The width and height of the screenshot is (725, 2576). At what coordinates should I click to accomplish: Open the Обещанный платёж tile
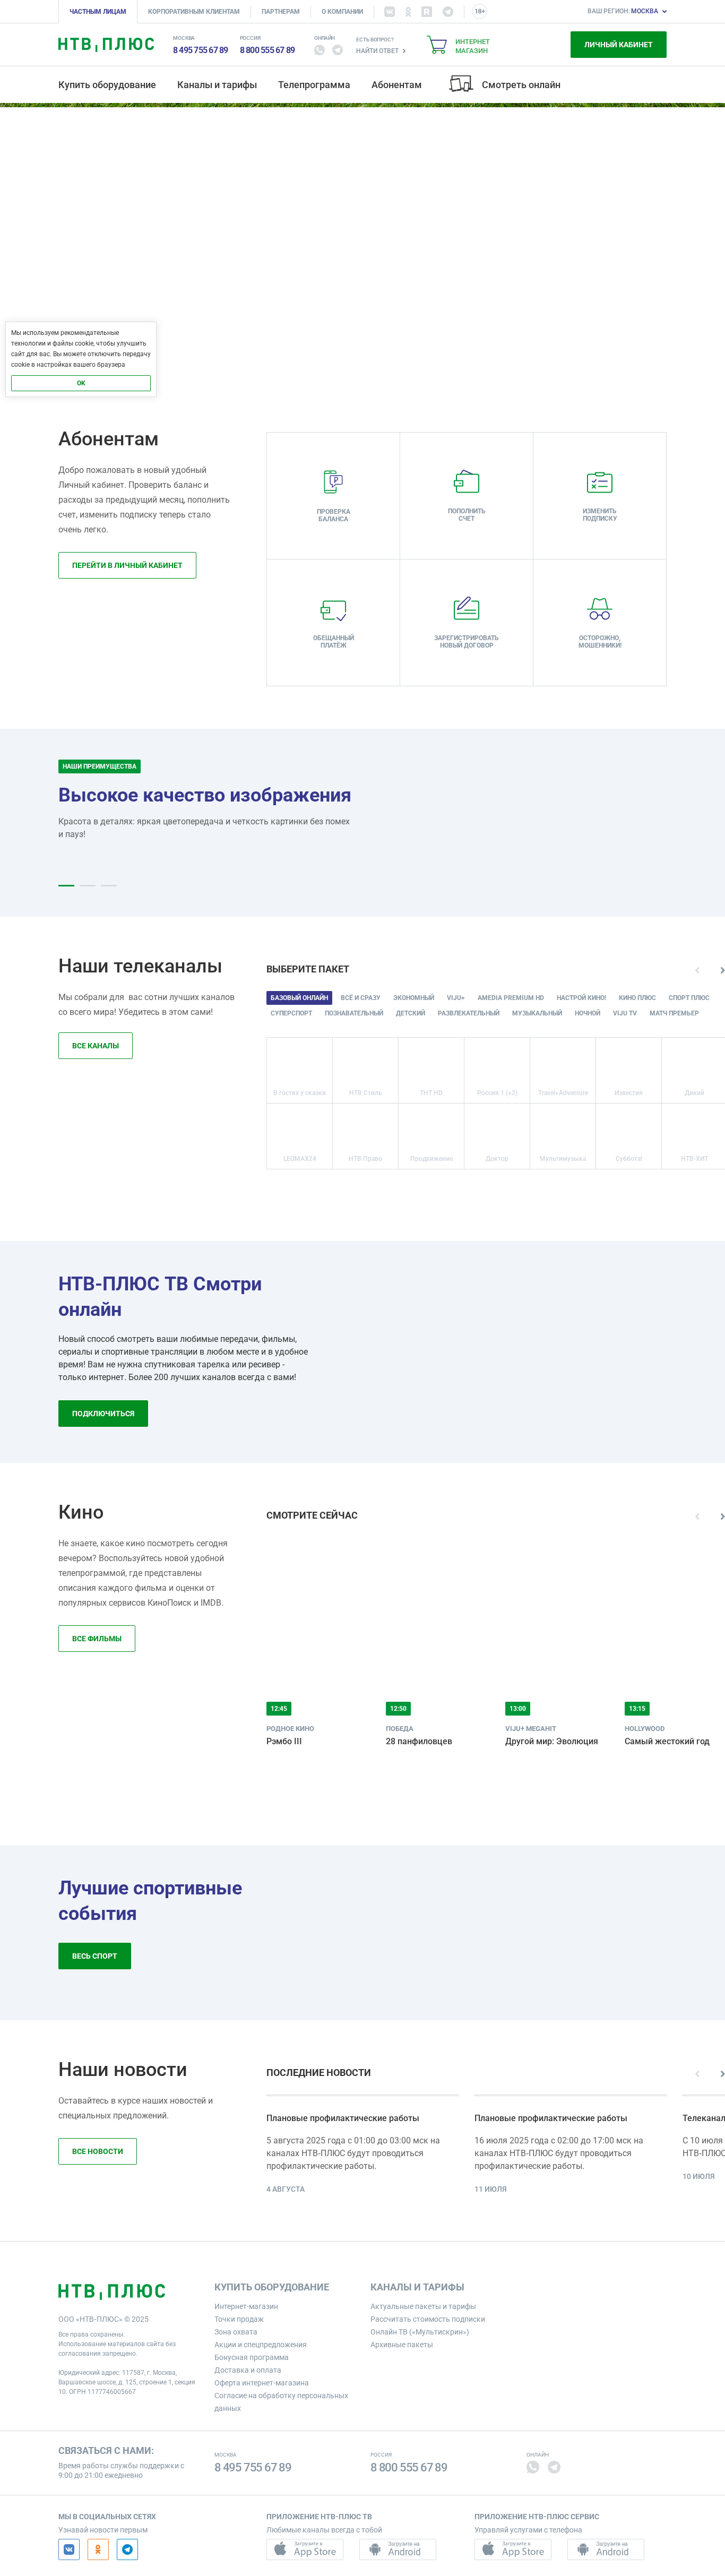click(x=333, y=622)
